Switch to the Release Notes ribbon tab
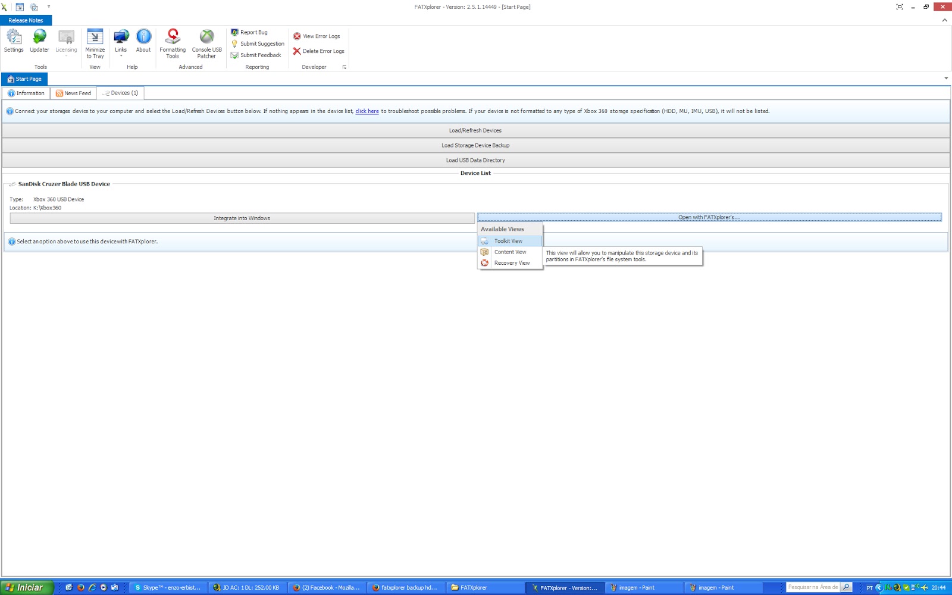This screenshot has height=595, width=952. point(26,20)
